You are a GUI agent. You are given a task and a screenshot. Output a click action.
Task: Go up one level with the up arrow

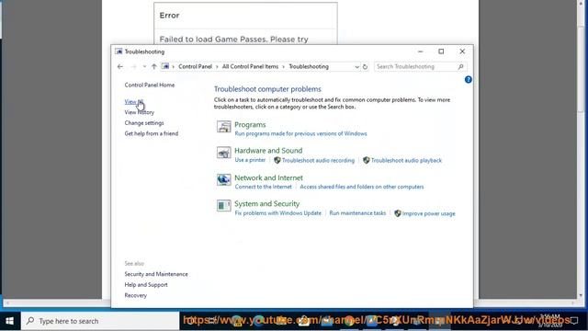tap(154, 66)
